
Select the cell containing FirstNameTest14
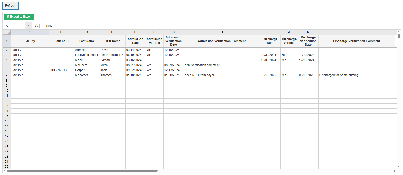[x=112, y=55]
